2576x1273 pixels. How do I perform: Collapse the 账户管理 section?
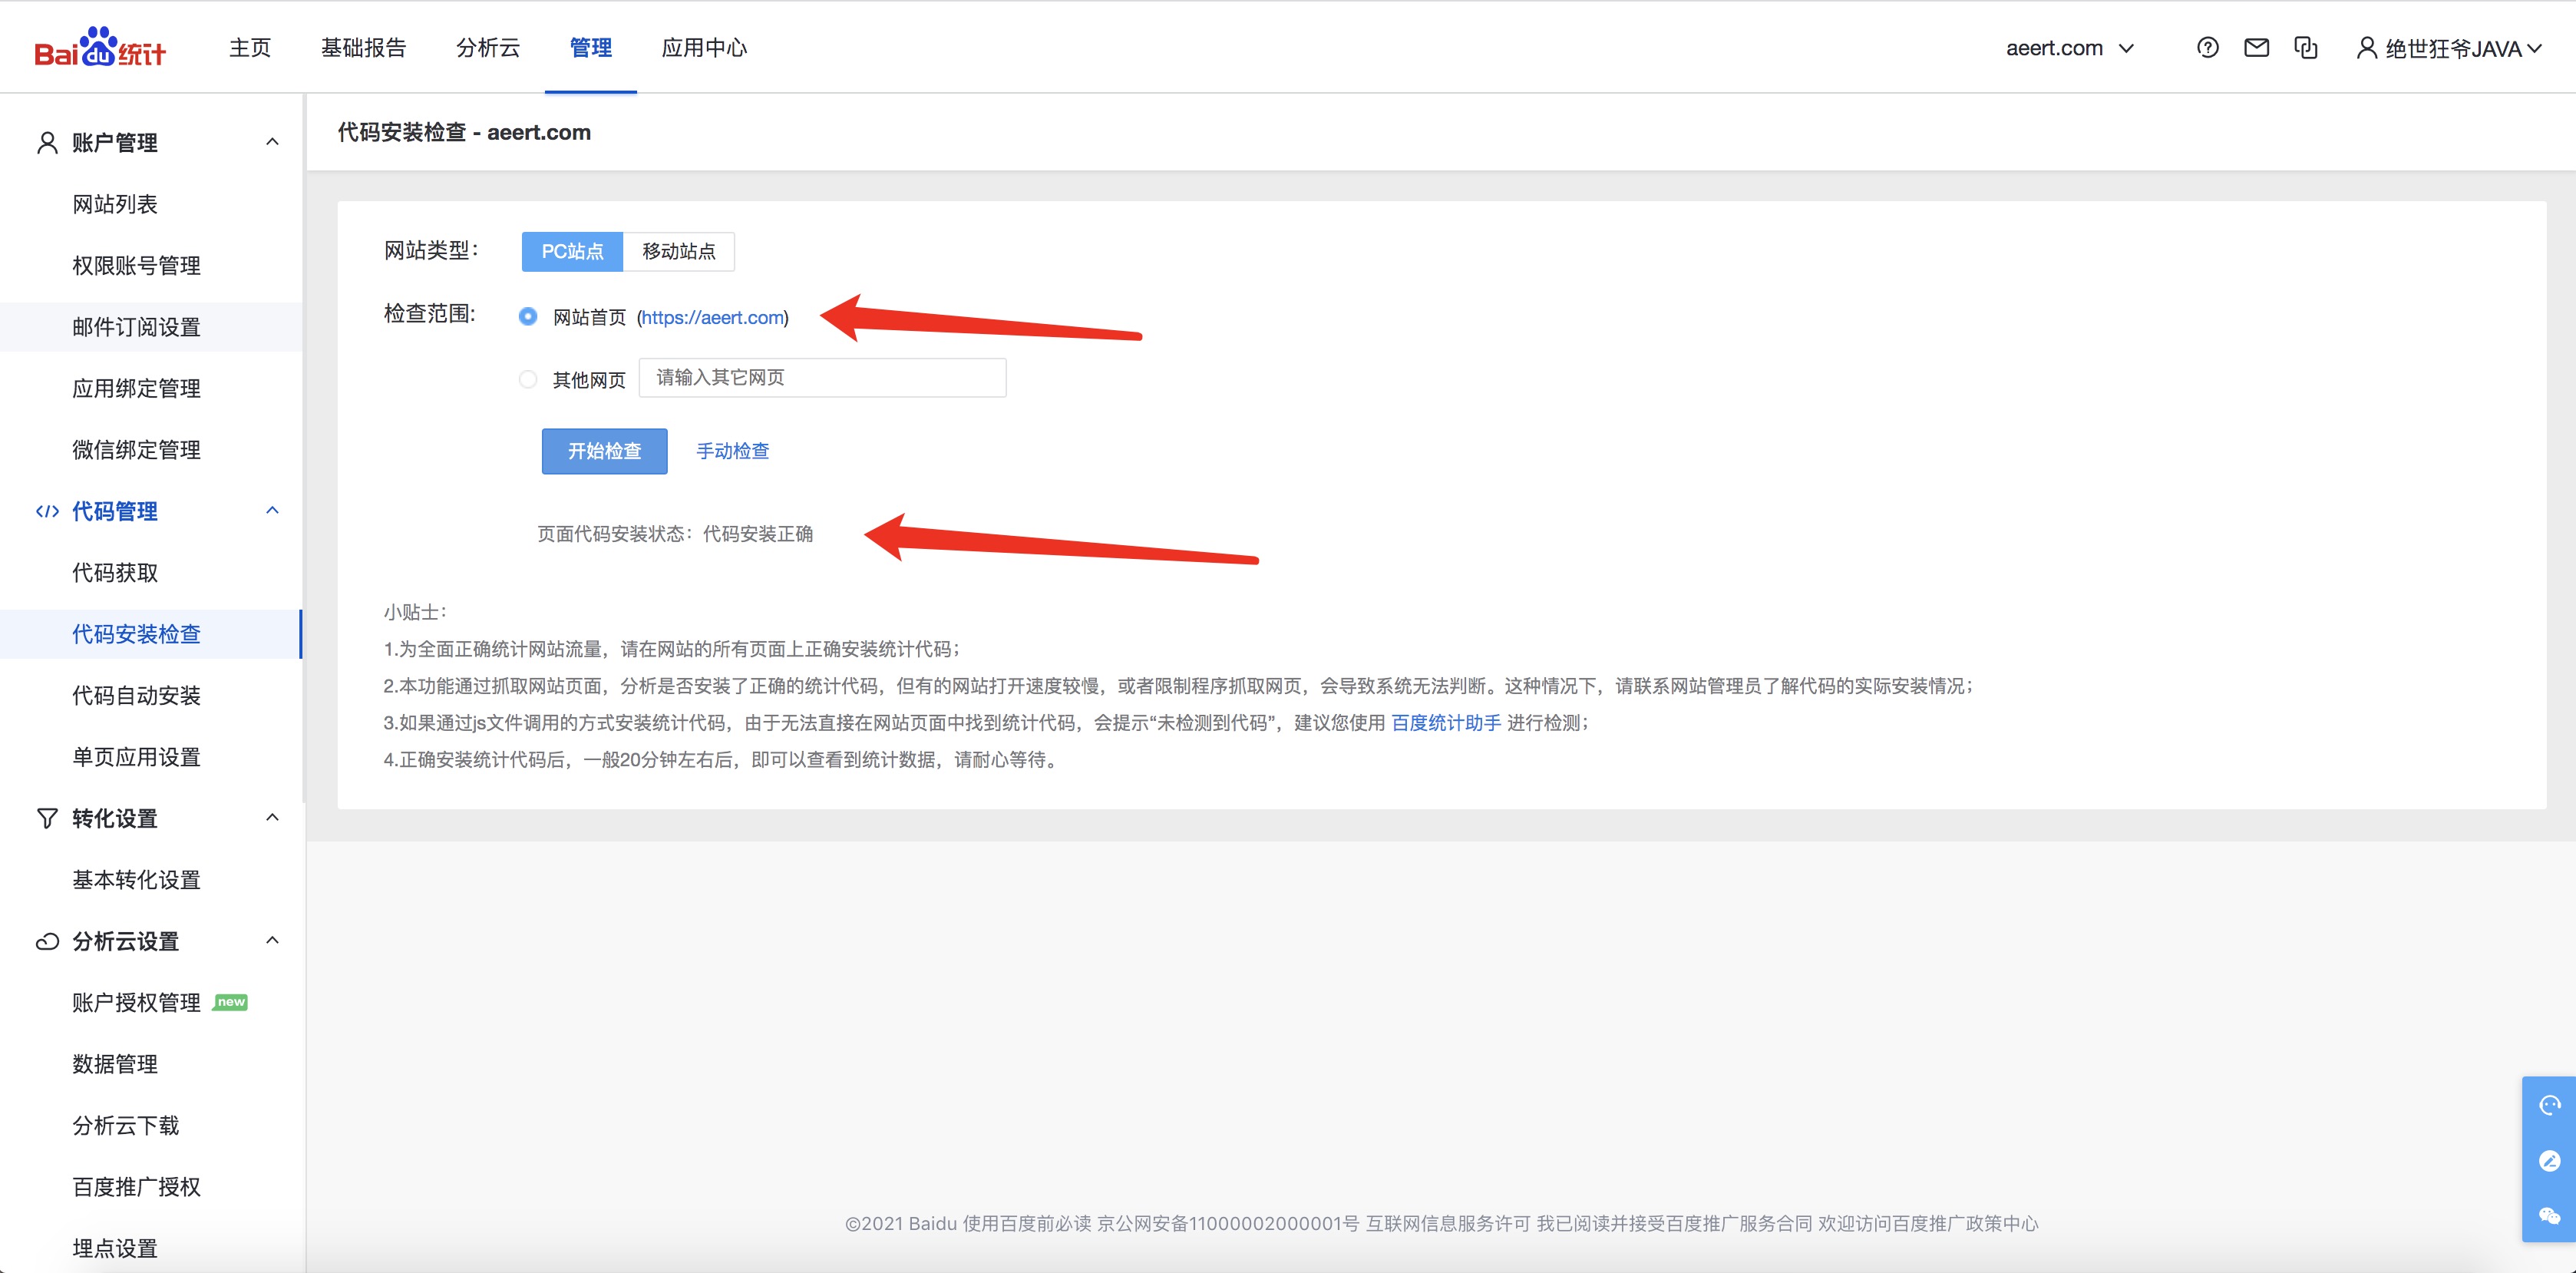[272, 142]
